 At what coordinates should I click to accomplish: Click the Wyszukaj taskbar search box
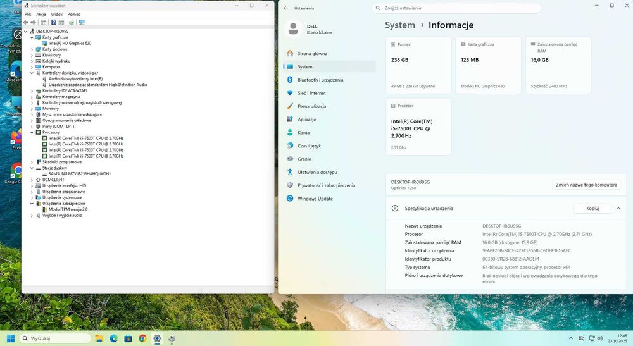pos(55,338)
